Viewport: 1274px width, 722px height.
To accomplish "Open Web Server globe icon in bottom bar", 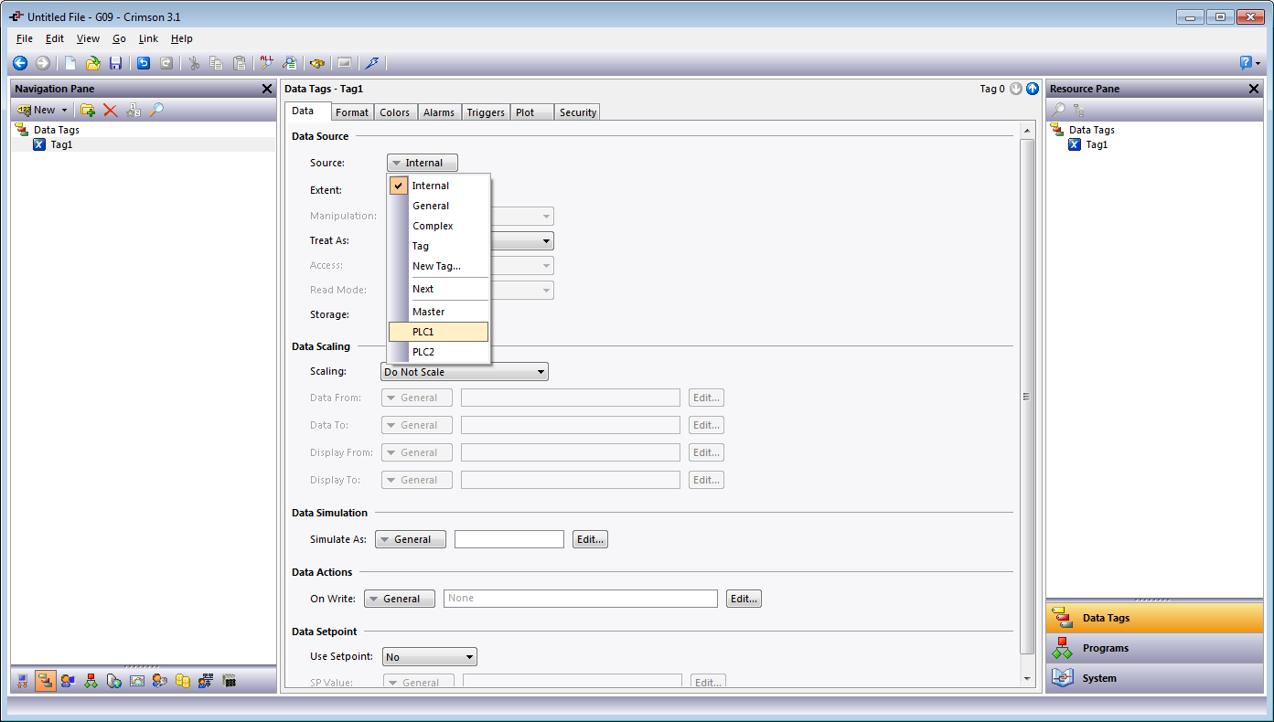I will (x=114, y=680).
